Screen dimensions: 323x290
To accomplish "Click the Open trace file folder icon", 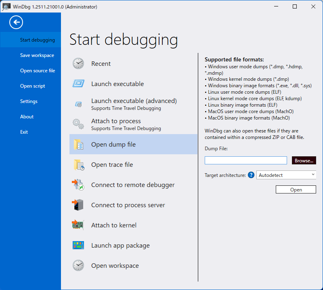I will pos(78,165).
